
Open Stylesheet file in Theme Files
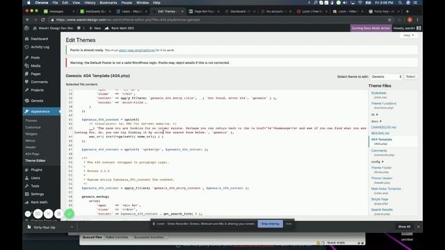point(378,93)
